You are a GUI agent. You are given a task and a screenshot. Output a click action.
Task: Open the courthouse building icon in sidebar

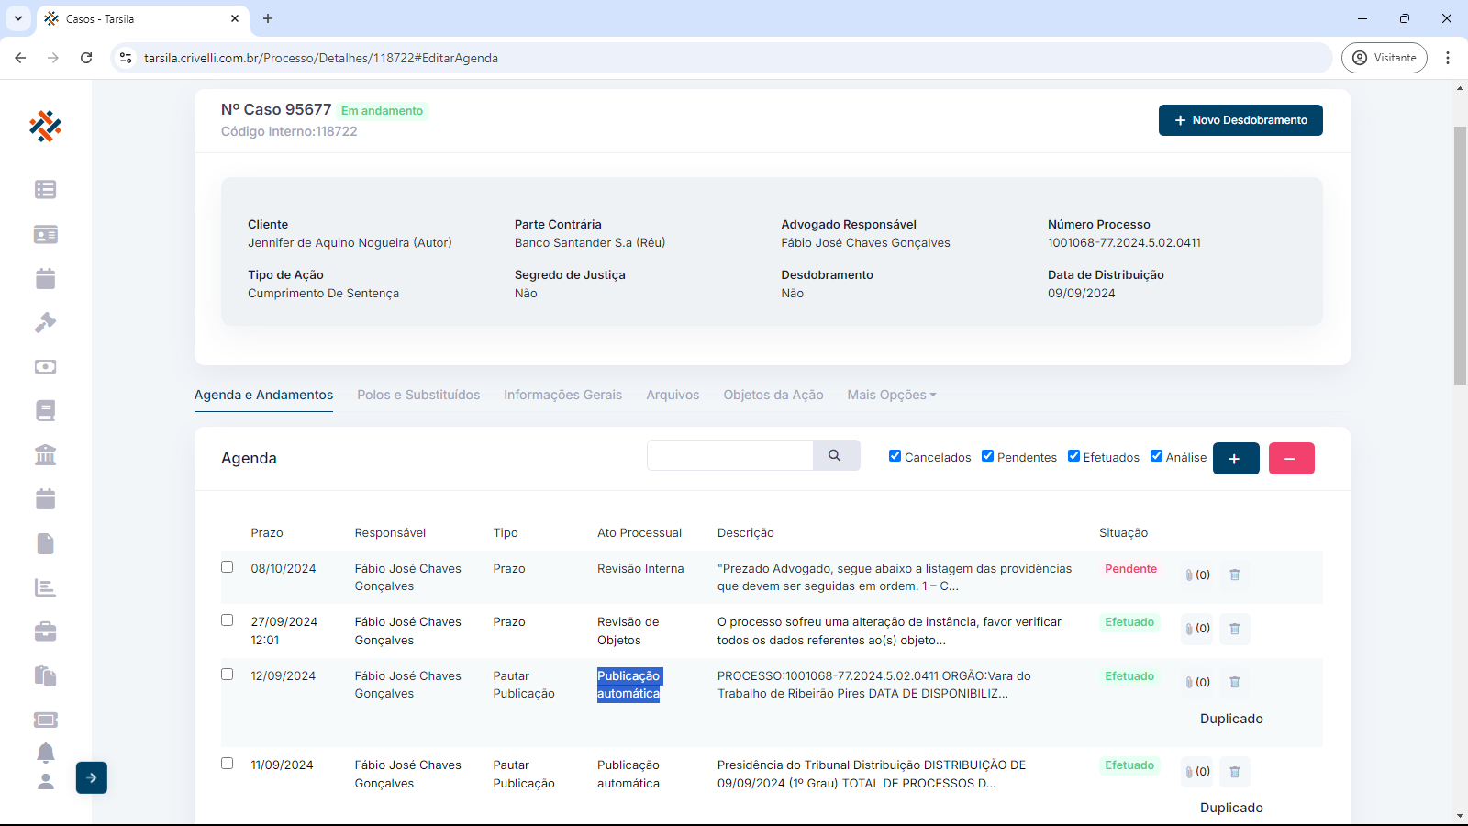(45, 454)
